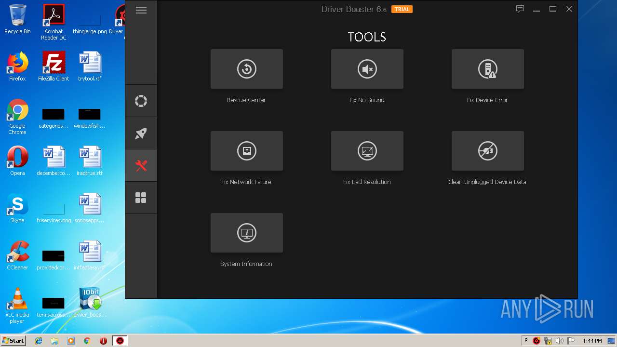Start the Fix Network Failure tool
Screen dimensions: 617x347
(x=246, y=151)
